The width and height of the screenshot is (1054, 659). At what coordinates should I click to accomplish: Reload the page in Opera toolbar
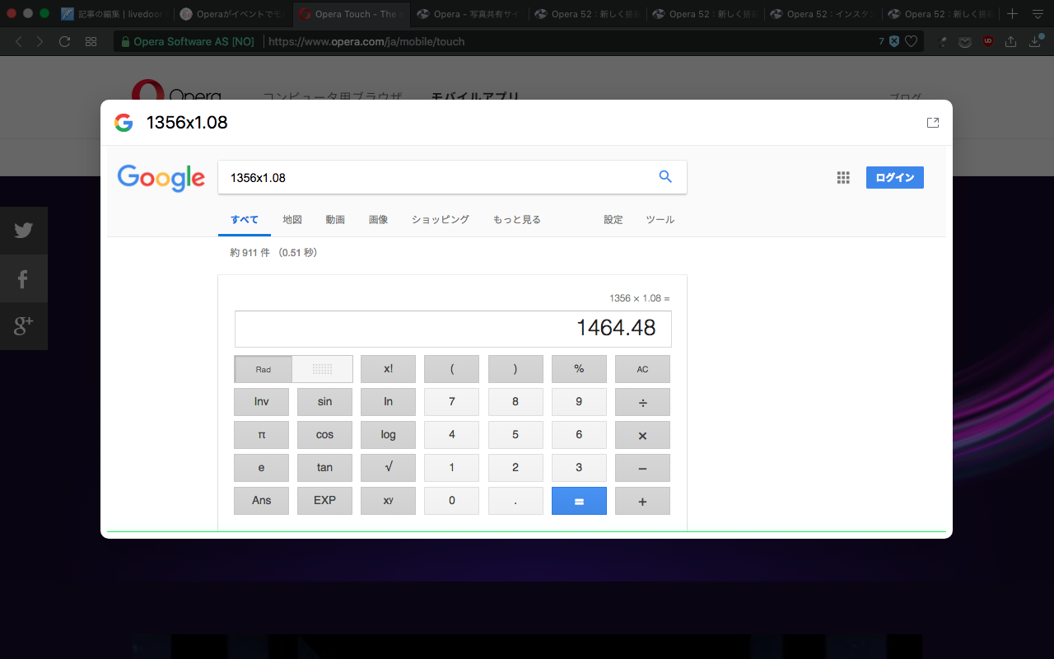coord(65,41)
